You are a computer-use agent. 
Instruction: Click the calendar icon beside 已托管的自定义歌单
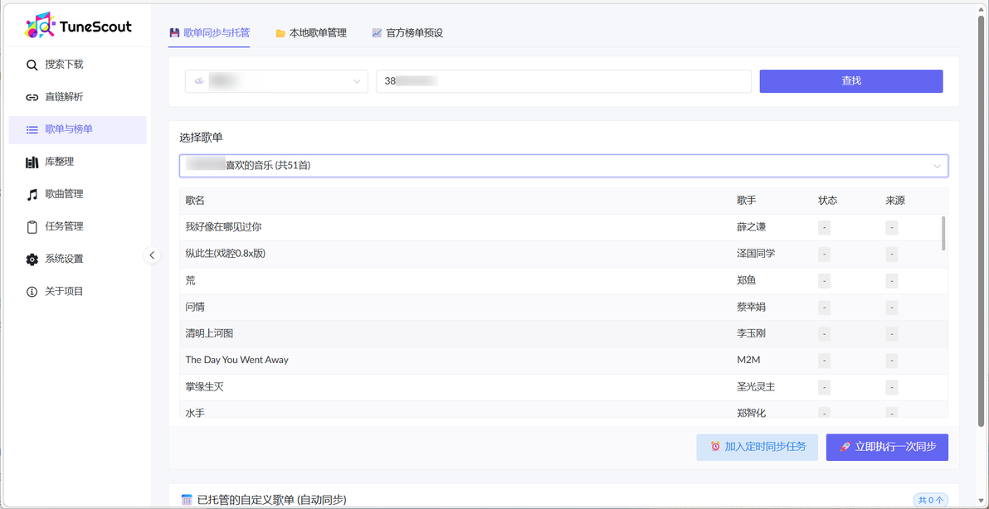186,500
